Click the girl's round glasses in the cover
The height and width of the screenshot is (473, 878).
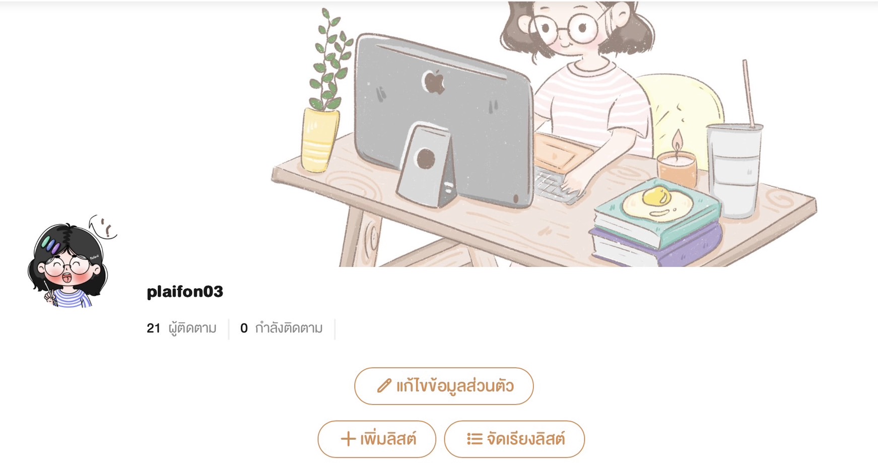click(x=567, y=28)
